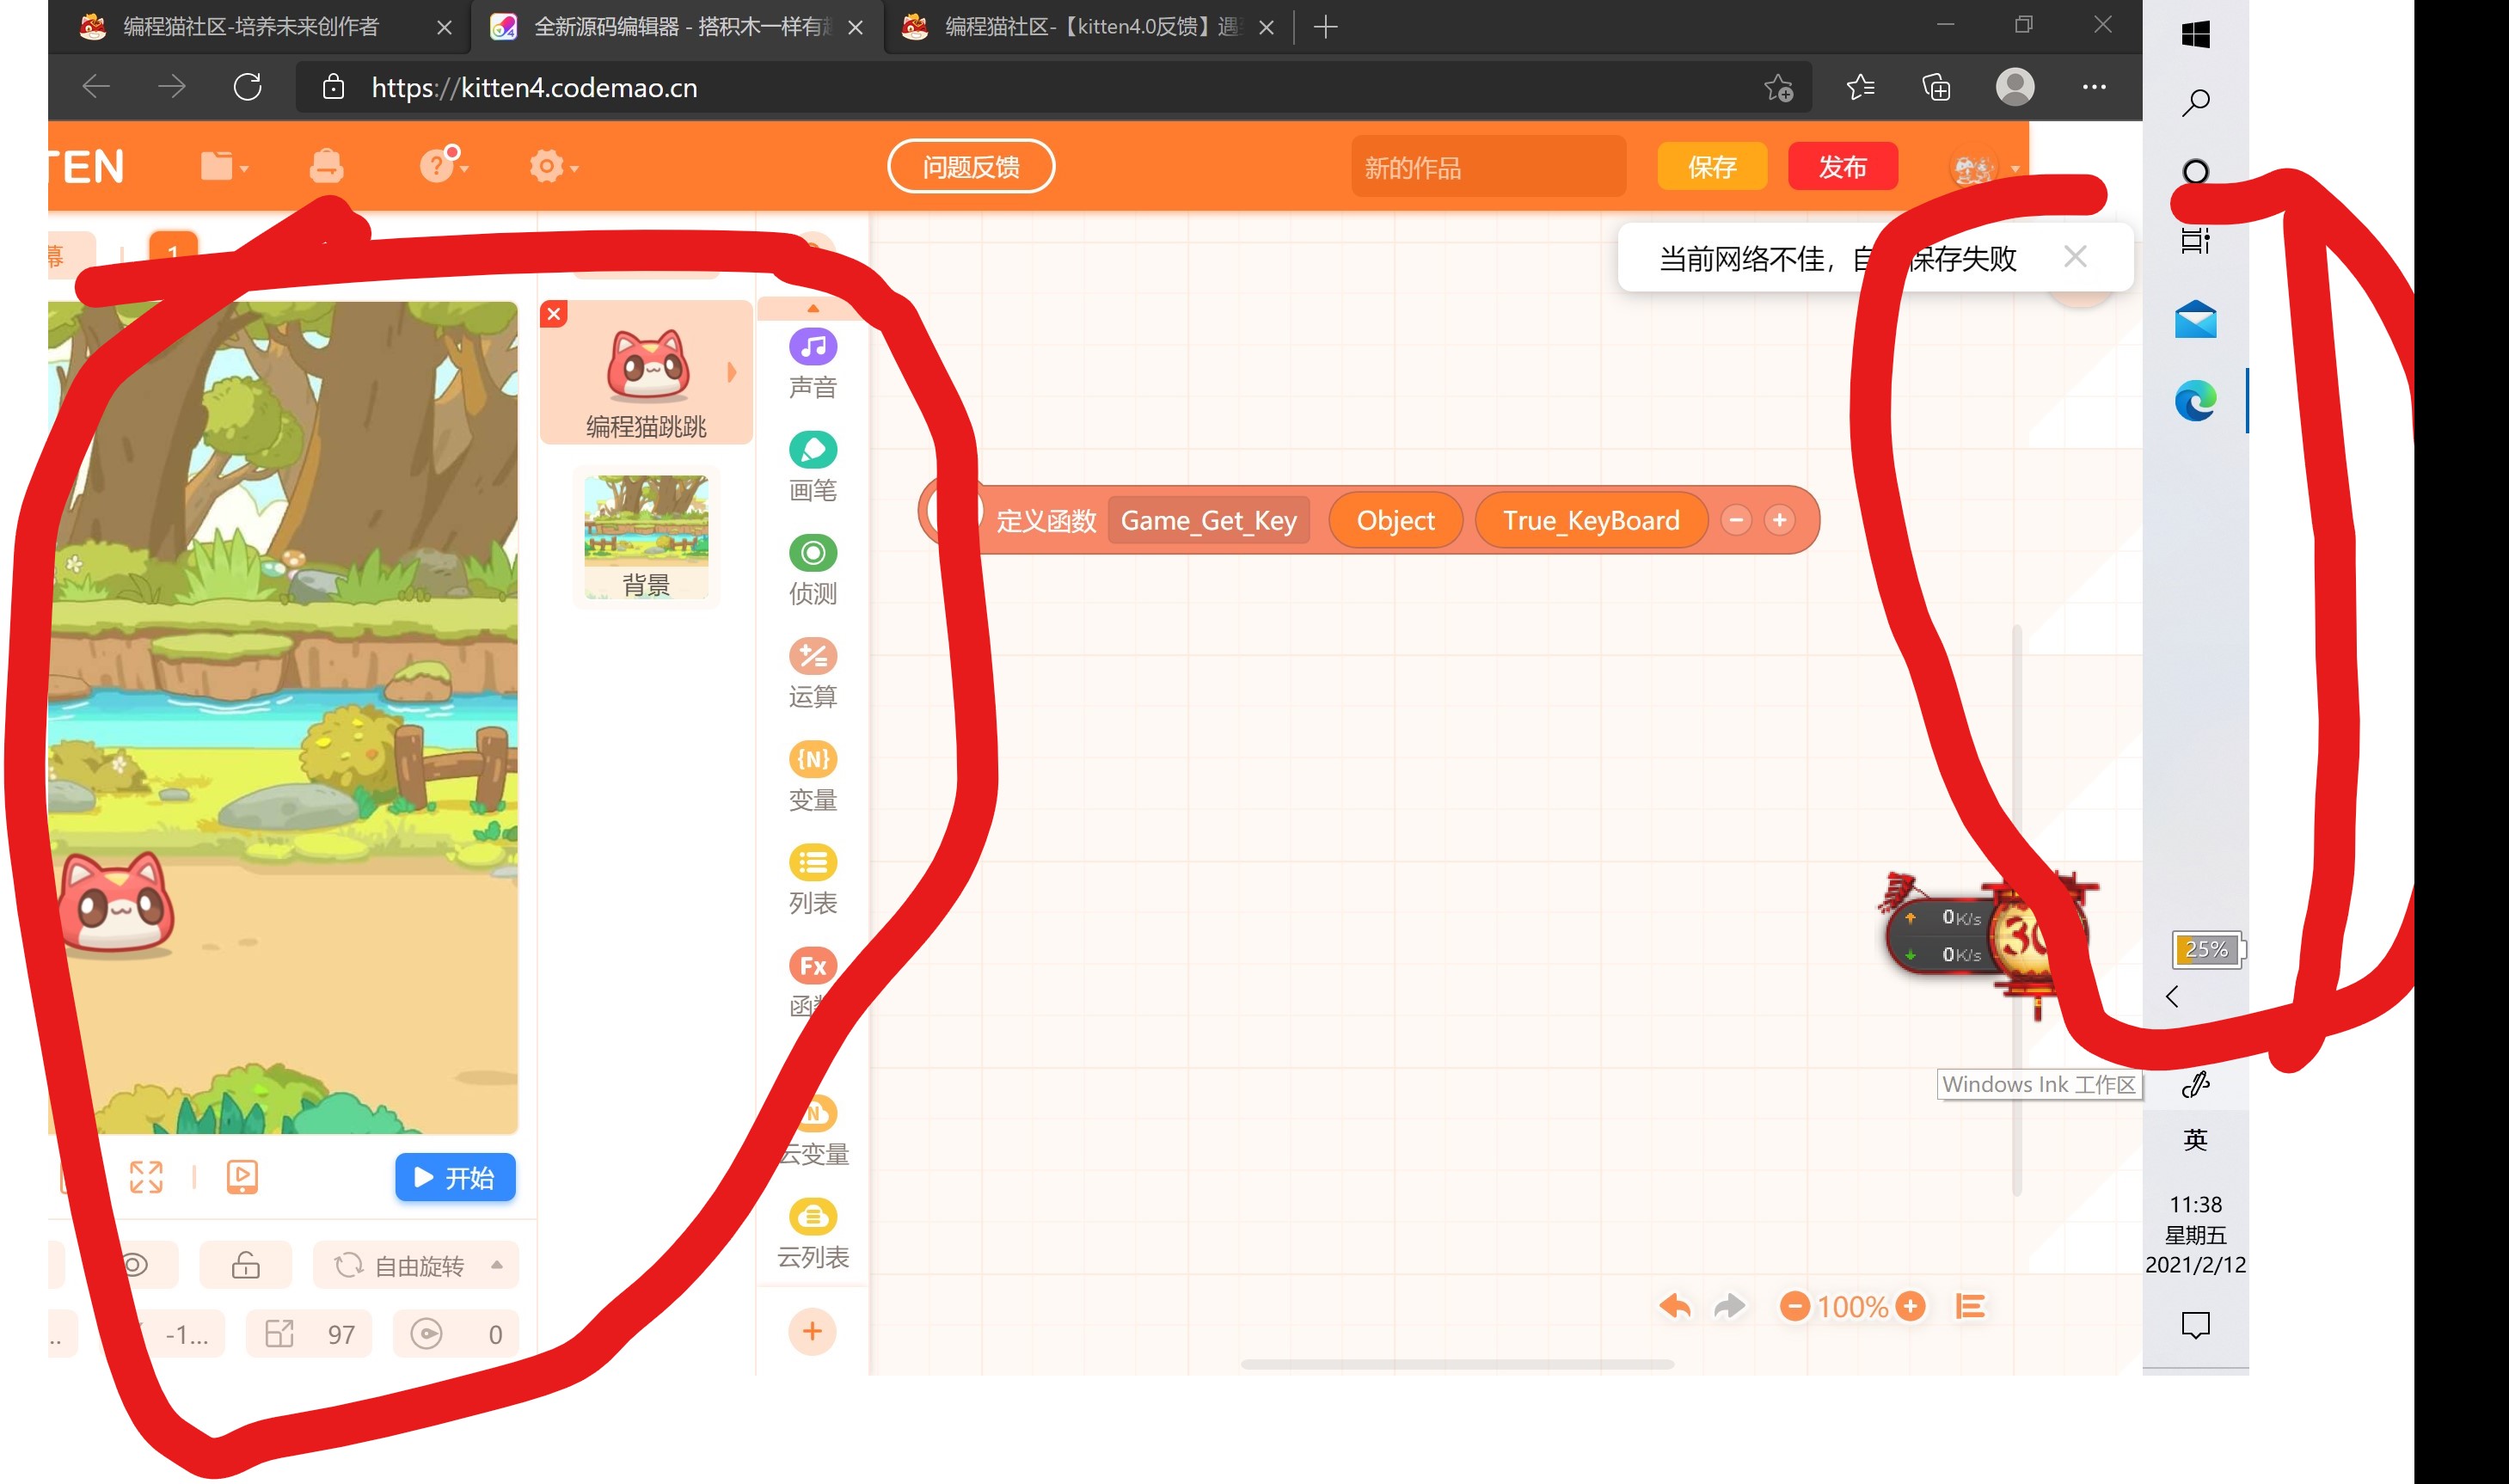Image resolution: width=2509 pixels, height=1484 pixels.
Task: Open a new browser tab
Action: pos(1326,27)
